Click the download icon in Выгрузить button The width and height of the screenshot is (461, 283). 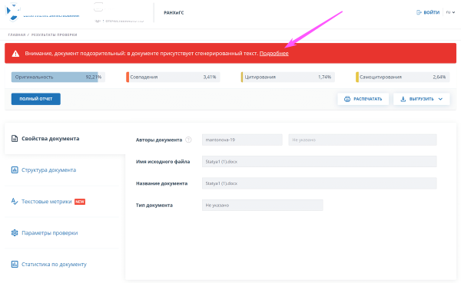click(403, 99)
